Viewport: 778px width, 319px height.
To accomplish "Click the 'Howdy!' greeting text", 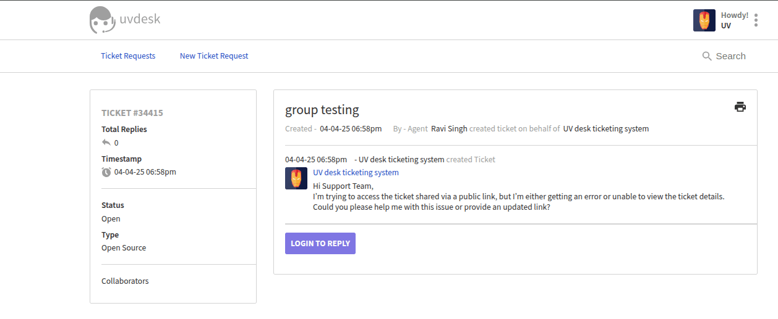I will pos(735,15).
